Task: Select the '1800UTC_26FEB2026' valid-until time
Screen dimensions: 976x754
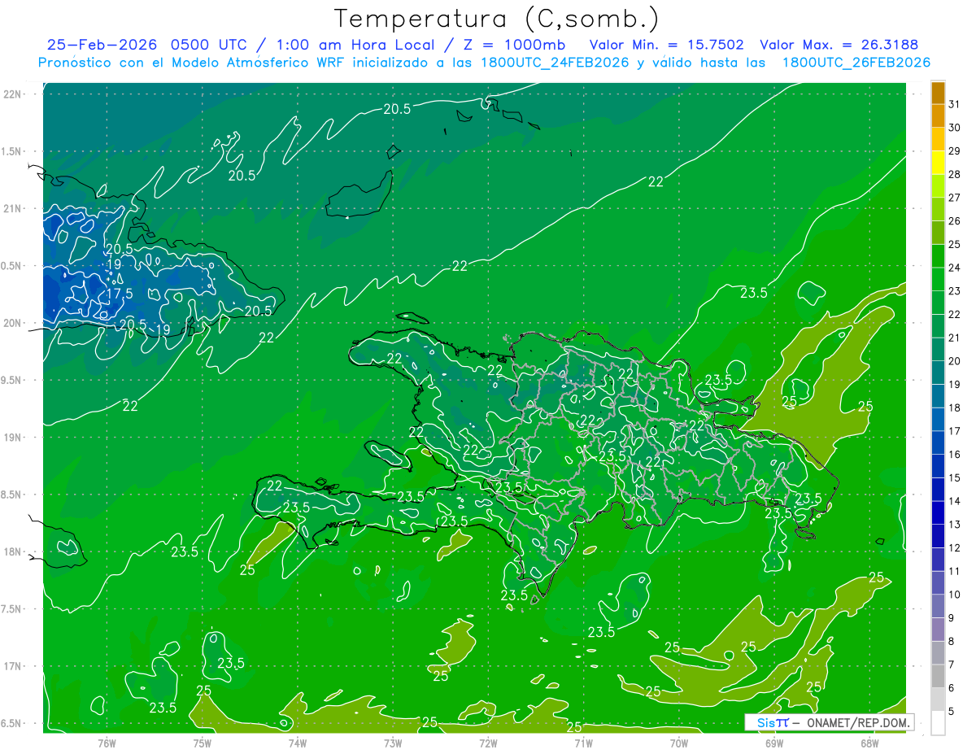Action: [856, 63]
